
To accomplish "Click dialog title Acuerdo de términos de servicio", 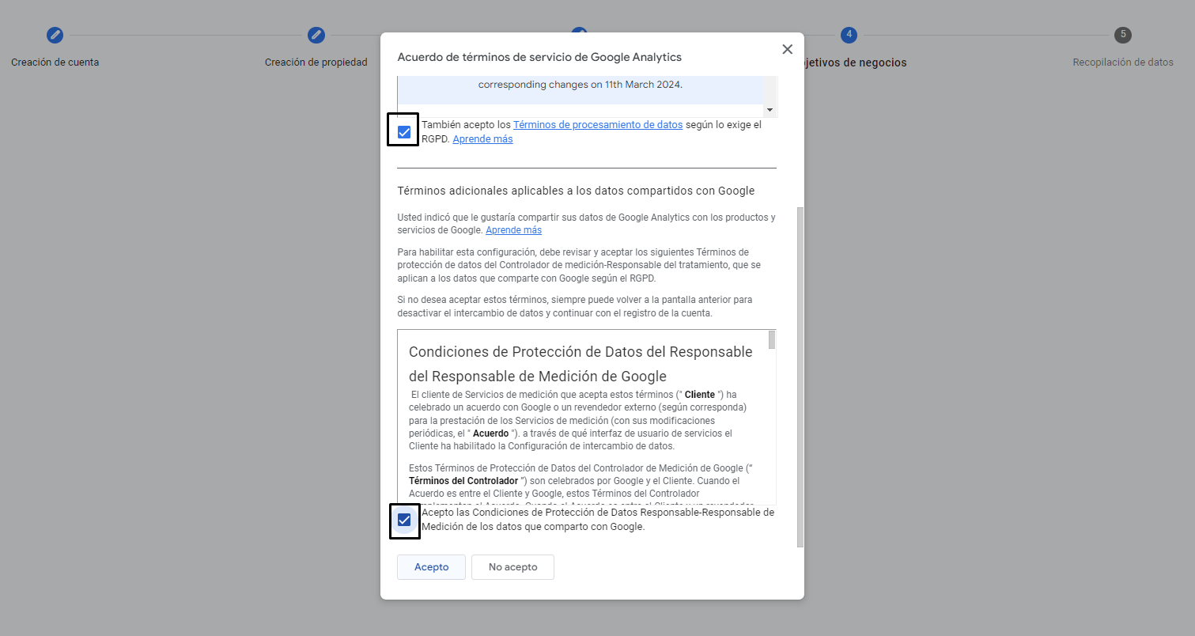I will 539,57.
